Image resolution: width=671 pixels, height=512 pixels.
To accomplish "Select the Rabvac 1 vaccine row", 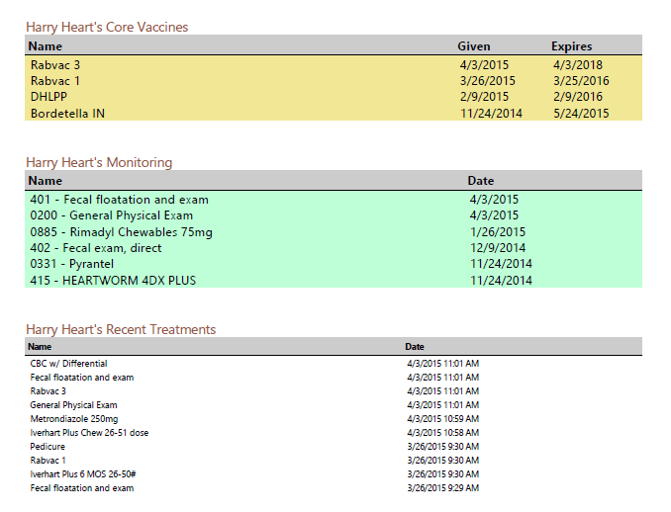I will pyautogui.click(x=334, y=81).
